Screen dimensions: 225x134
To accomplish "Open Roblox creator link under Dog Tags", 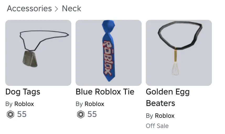I will (24, 104).
